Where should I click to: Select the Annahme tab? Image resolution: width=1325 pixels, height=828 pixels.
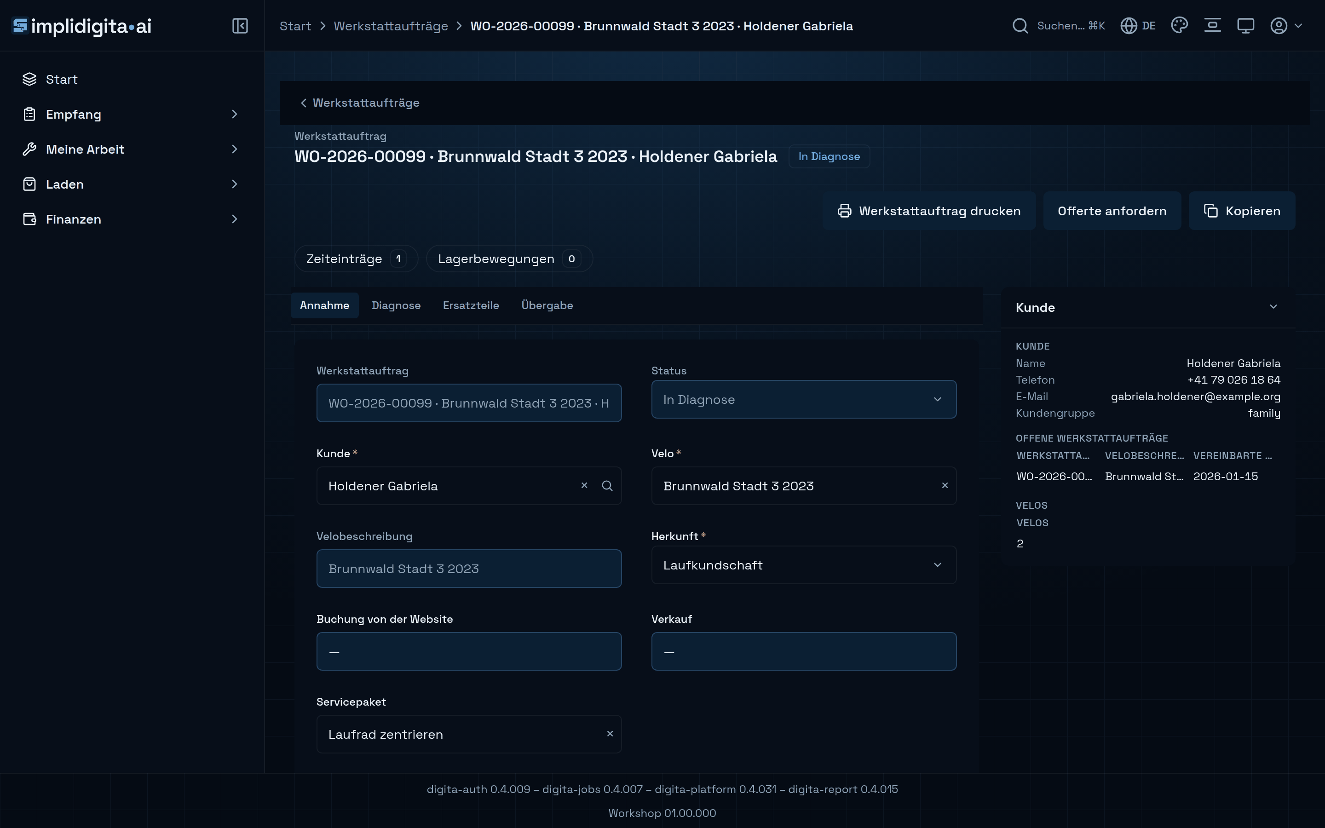[x=325, y=305]
